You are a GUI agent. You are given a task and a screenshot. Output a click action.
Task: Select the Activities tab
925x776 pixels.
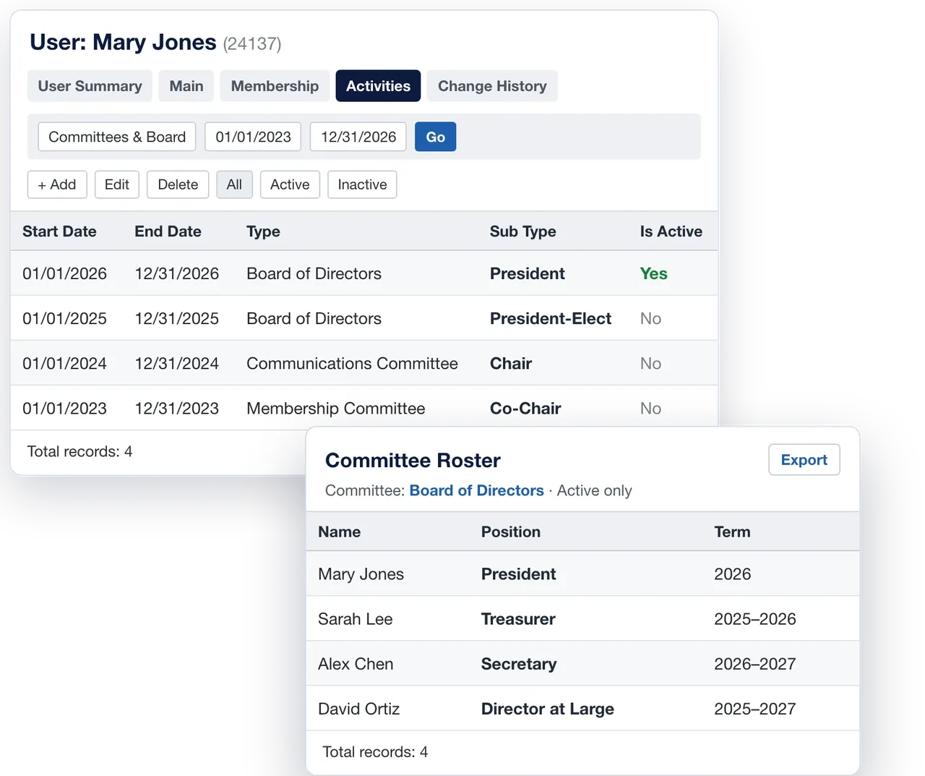click(x=378, y=86)
